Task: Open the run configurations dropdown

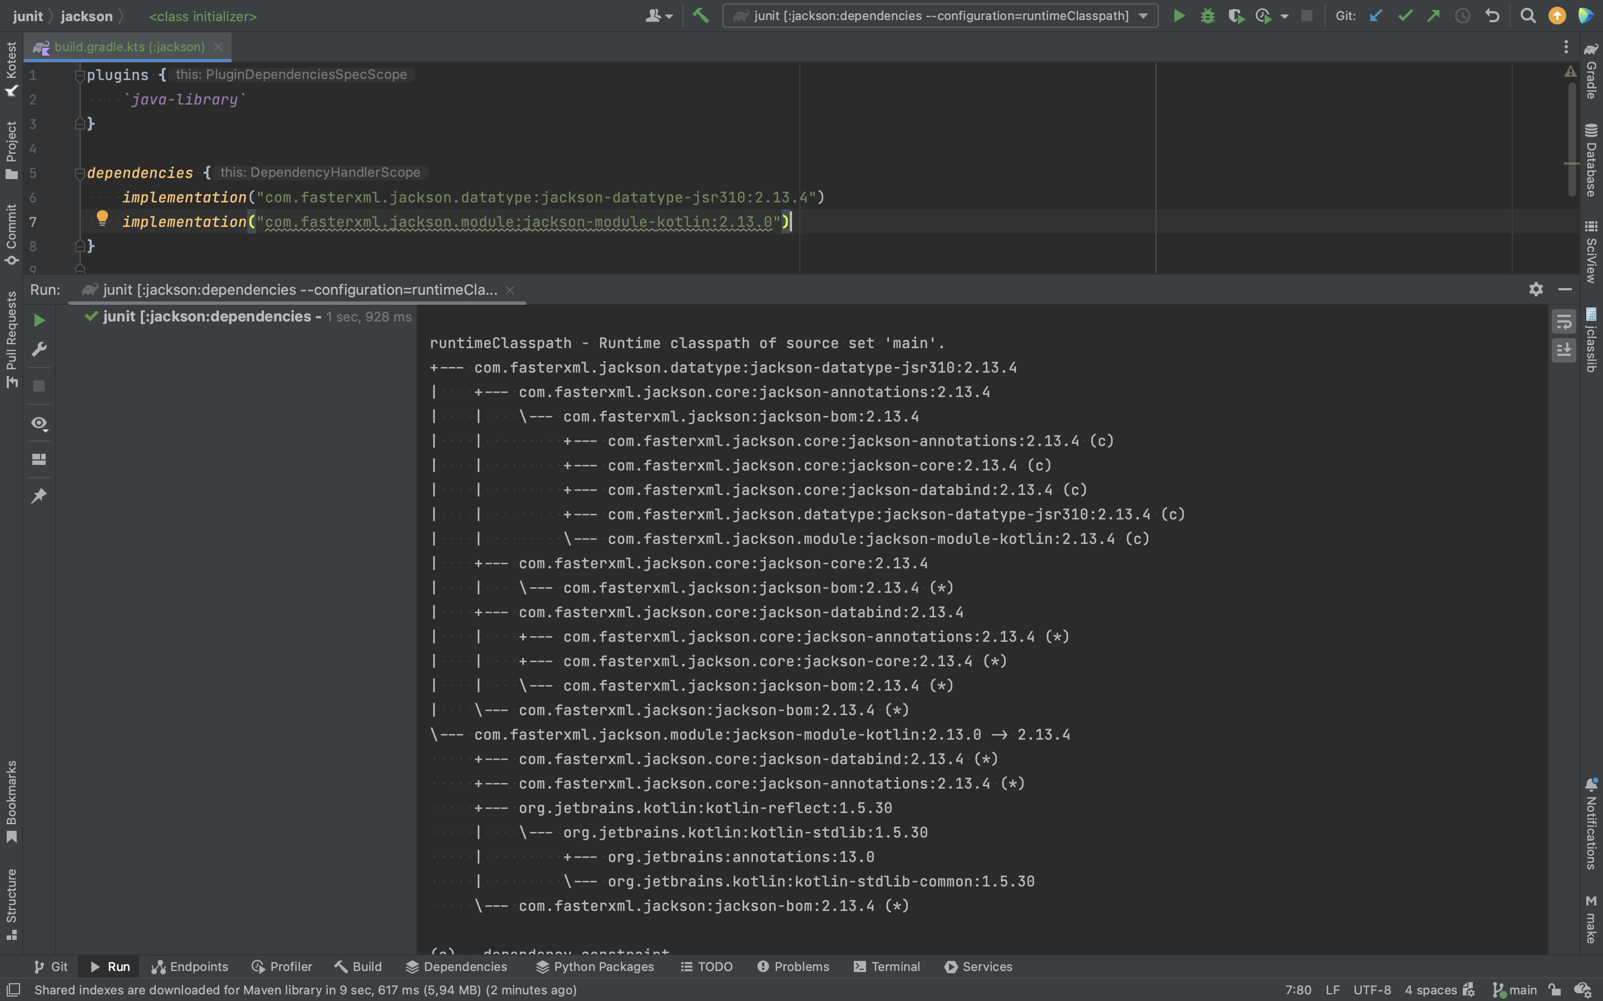Action: 1143,15
